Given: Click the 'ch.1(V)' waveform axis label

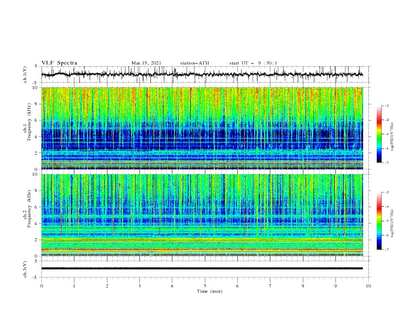Looking at the screenshot, I should pos(25,74).
